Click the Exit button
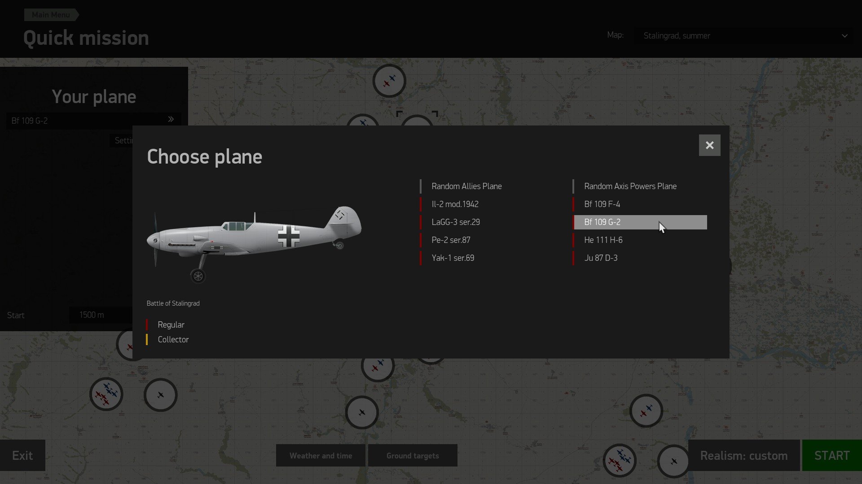Viewport: 862px width, 484px height. 22,455
